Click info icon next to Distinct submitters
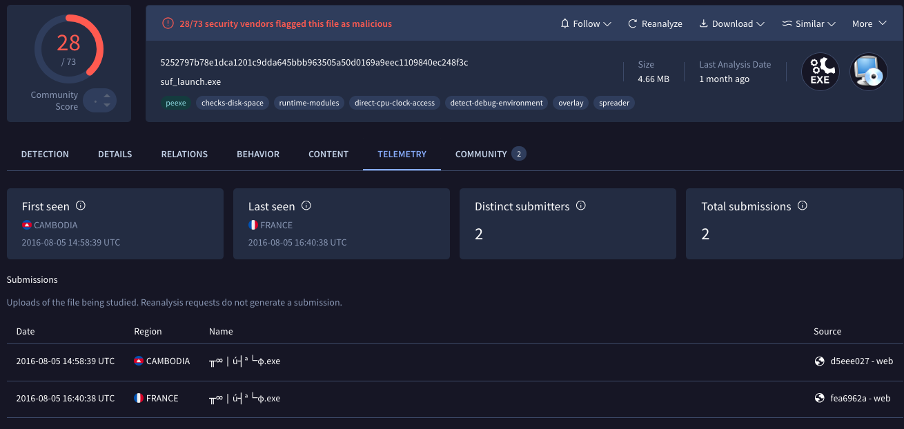The image size is (904, 429). [x=581, y=206]
